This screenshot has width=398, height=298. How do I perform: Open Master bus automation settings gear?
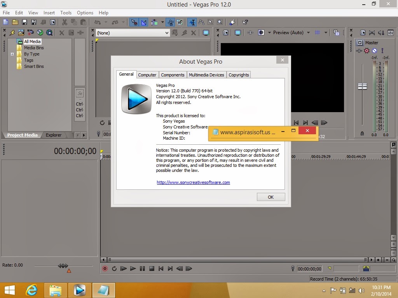(x=367, y=51)
